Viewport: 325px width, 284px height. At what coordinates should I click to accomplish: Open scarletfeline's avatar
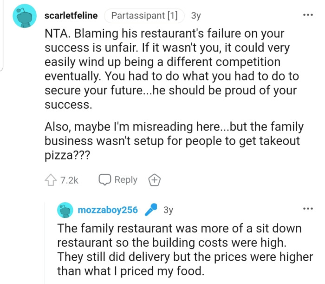(x=23, y=16)
